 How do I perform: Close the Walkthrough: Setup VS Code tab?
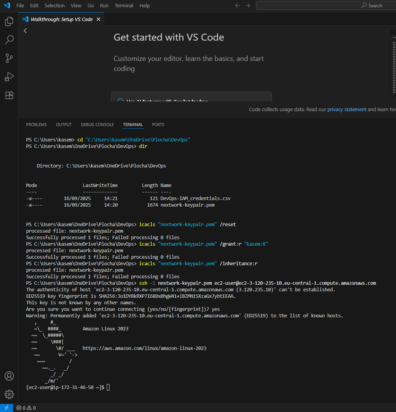(x=98, y=19)
